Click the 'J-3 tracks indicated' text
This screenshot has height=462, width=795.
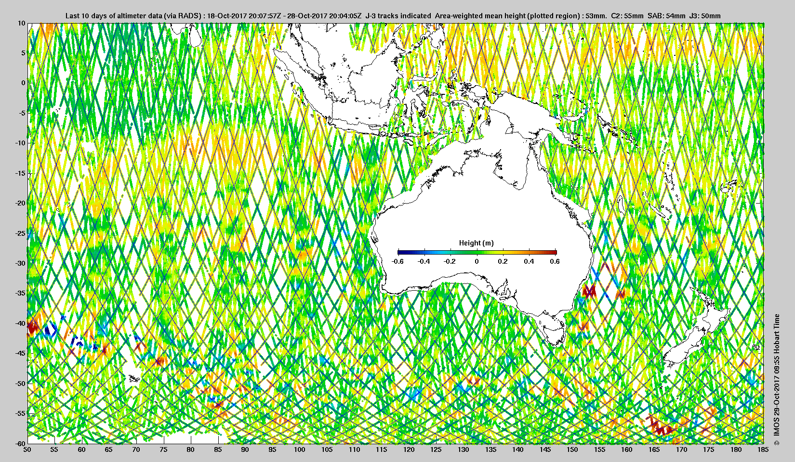pos(398,16)
